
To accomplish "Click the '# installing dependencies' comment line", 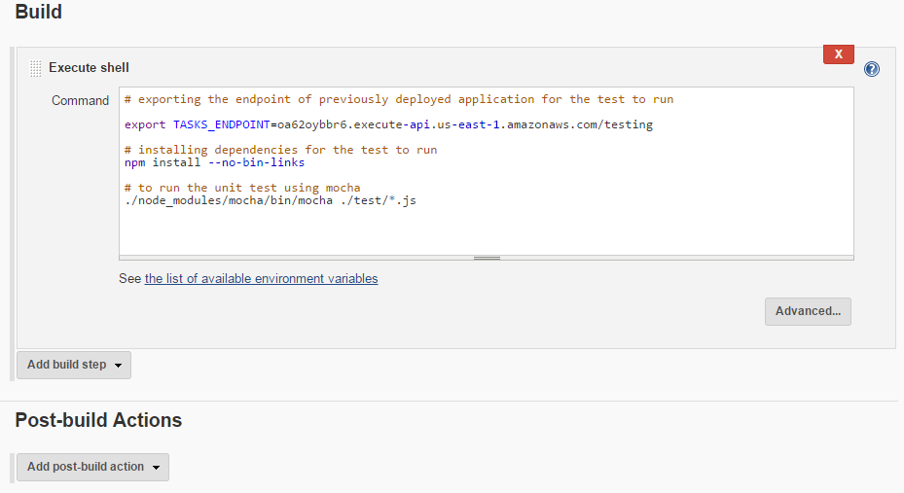I will [280, 150].
